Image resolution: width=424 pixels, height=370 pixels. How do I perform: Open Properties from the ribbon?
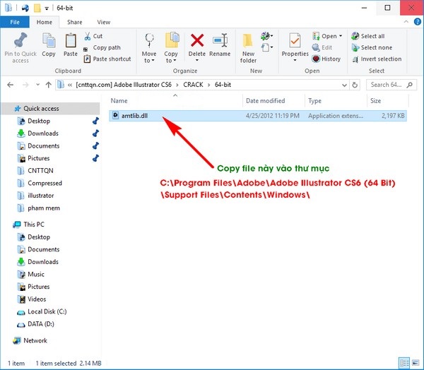[x=295, y=42]
